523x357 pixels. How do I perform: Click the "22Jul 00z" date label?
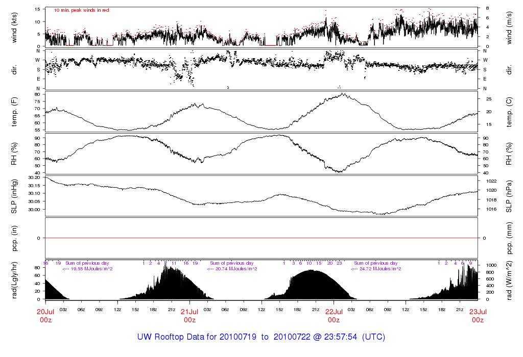[334, 316]
